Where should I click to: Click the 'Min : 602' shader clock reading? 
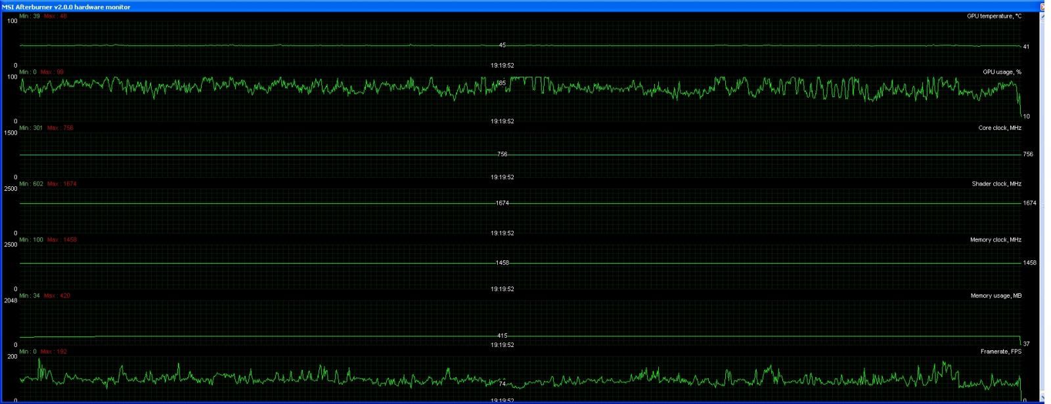pos(31,184)
